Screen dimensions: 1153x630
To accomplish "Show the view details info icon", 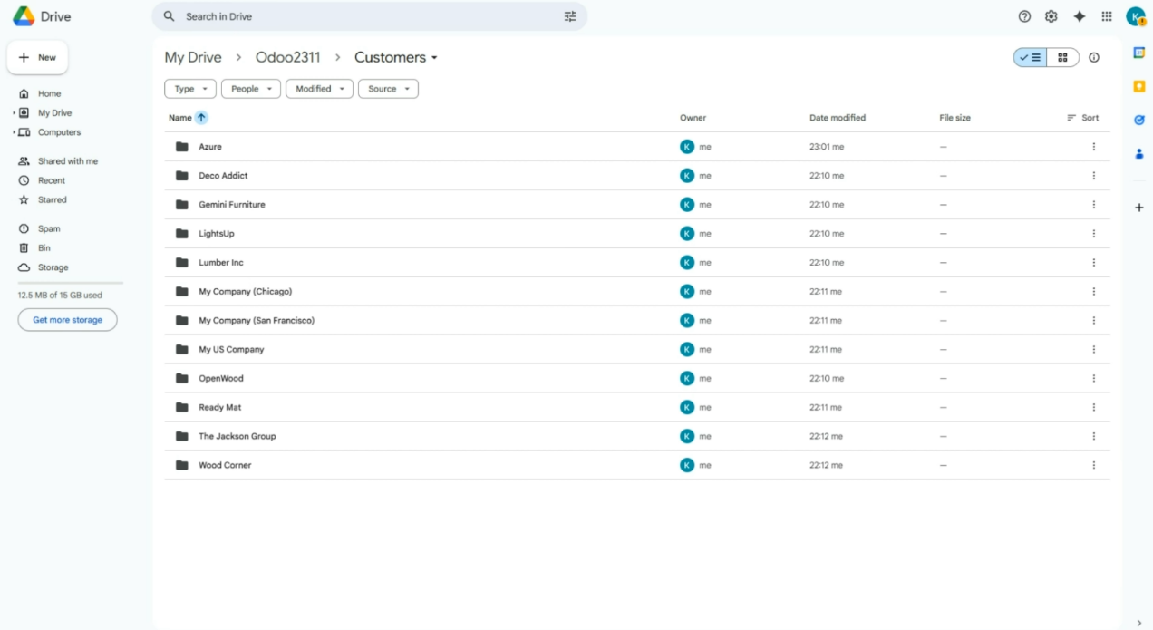I will point(1094,57).
